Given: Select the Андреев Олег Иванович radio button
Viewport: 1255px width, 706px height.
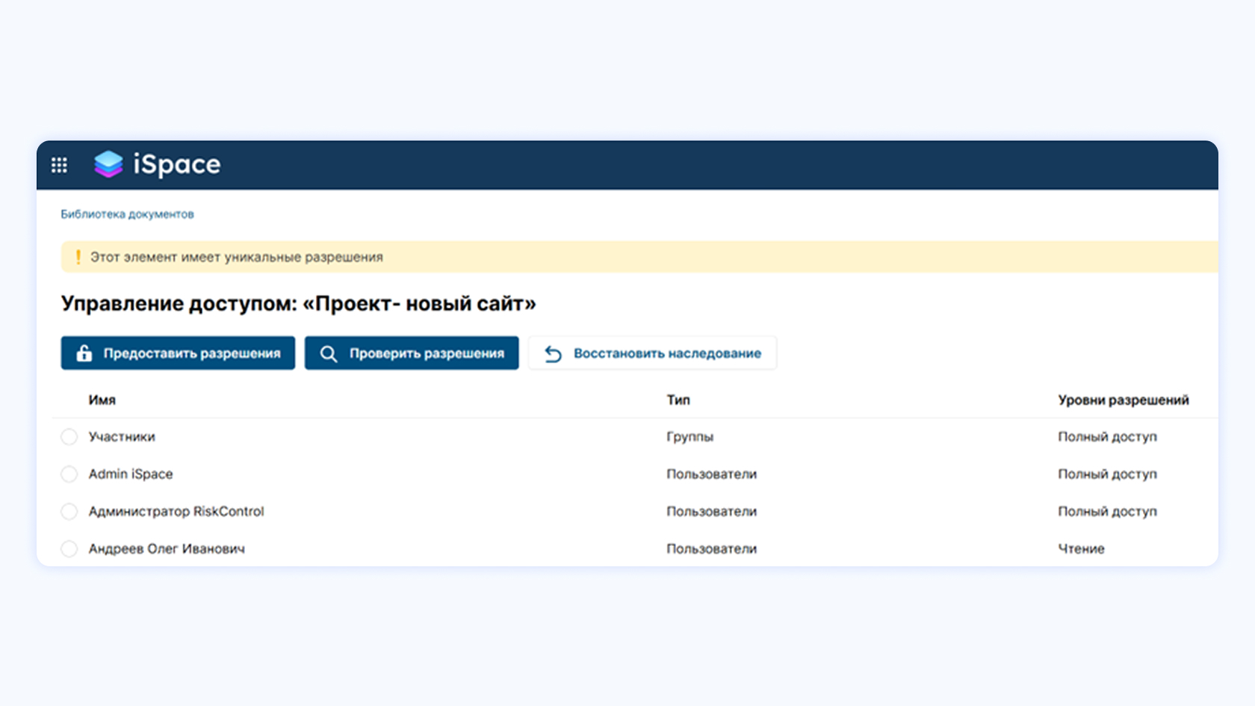Looking at the screenshot, I should coord(69,549).
